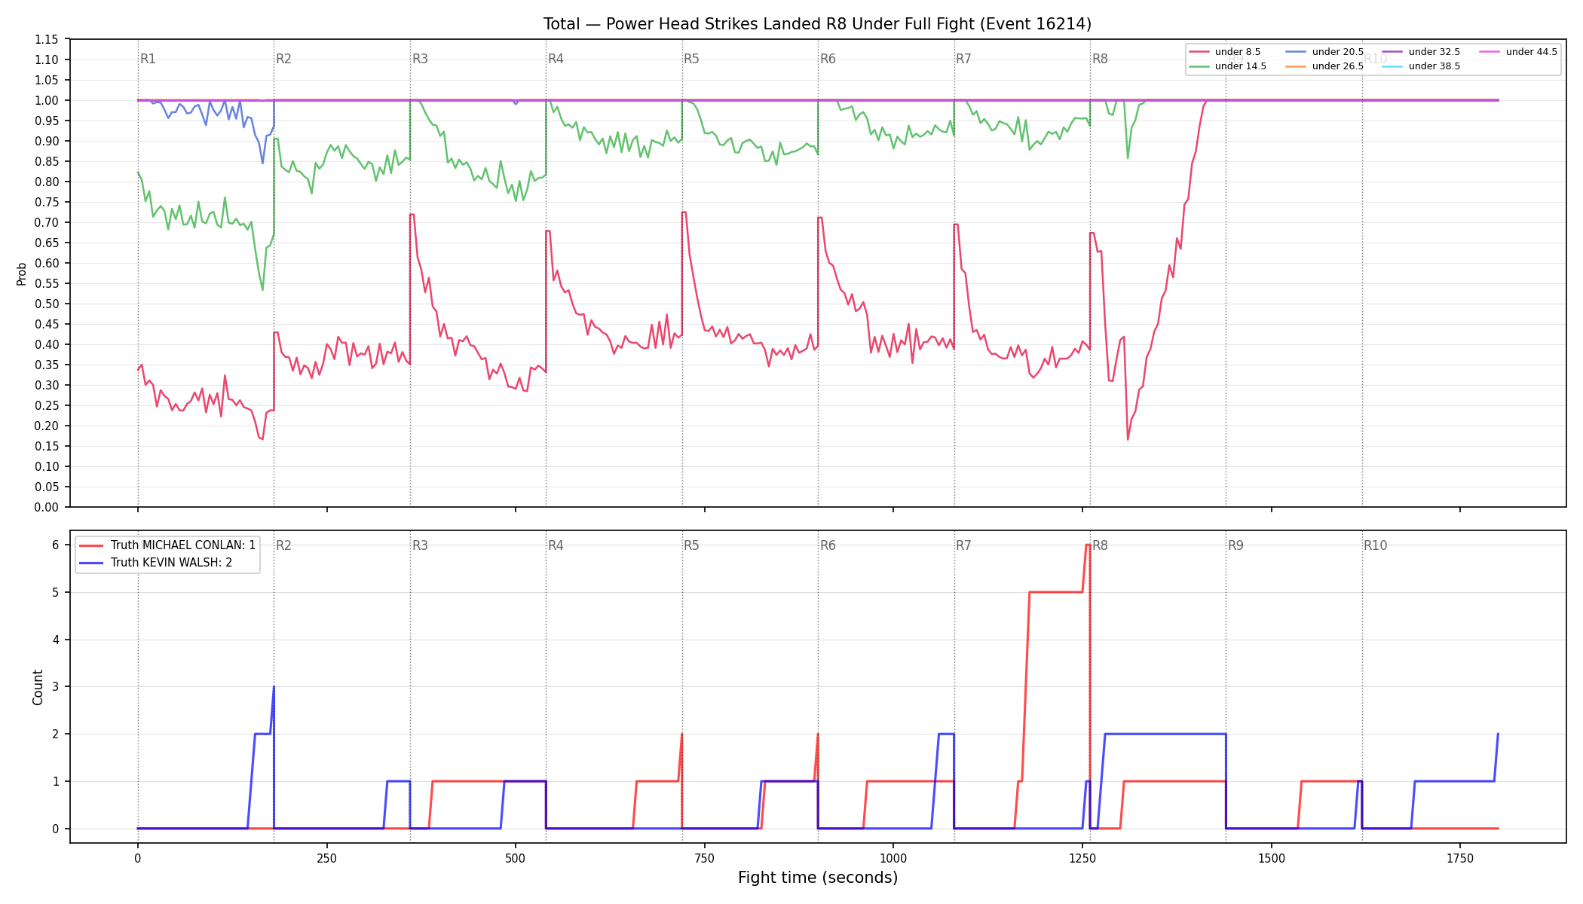Click the 1.15 tick on the Prob axis

(x=46, y=39)
